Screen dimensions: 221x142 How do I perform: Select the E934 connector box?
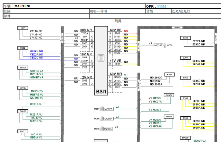pos(185,58)
